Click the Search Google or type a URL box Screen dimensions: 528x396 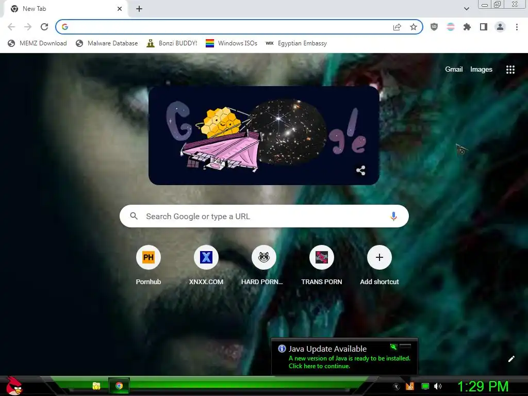coord(264,216)
